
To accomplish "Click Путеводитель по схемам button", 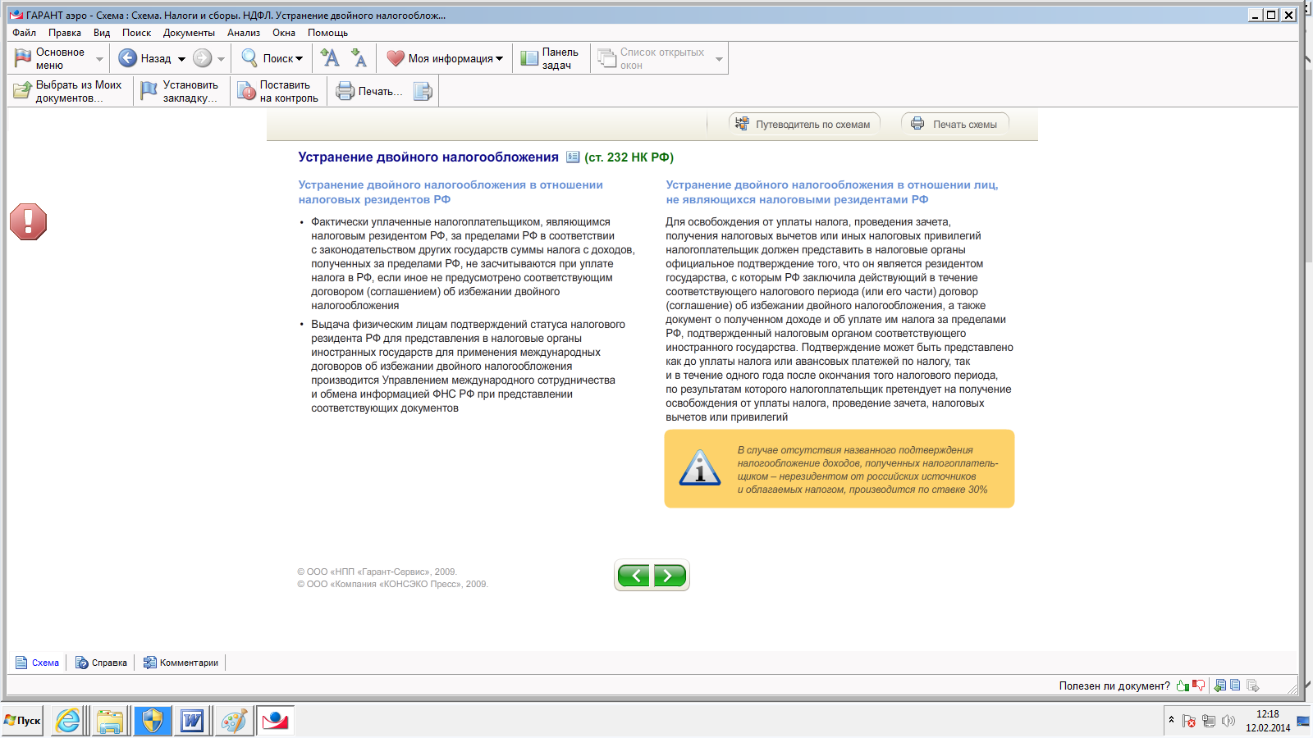I will [x=804, y=124].
